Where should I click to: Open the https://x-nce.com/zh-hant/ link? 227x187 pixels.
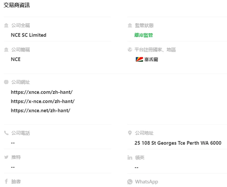(x=43, y=101)
